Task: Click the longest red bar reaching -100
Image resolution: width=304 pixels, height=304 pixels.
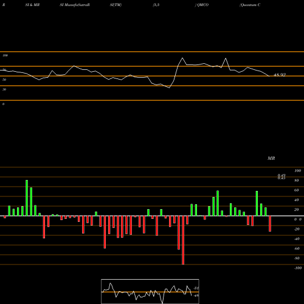Action: [183, 240]
